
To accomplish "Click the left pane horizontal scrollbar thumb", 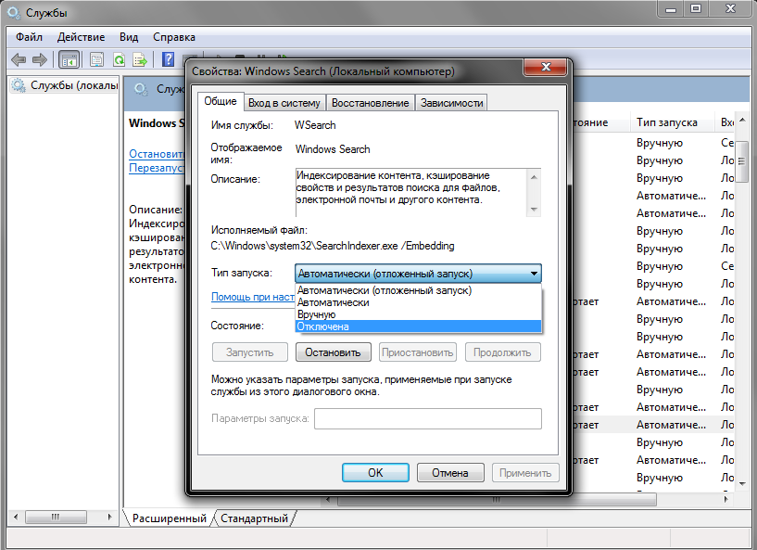I will point(56,518).
